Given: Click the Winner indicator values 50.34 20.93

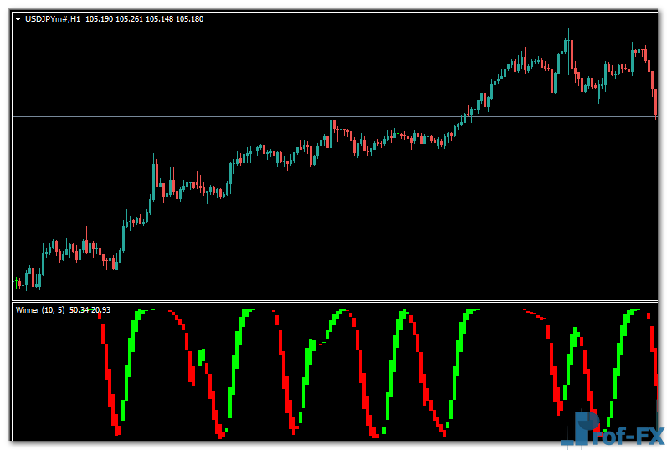Looking at the screenshot, I should [90, 310].
